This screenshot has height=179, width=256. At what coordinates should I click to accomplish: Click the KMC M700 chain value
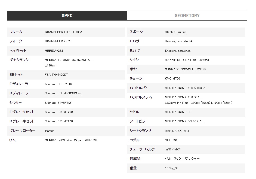click(x=172, y=78)
